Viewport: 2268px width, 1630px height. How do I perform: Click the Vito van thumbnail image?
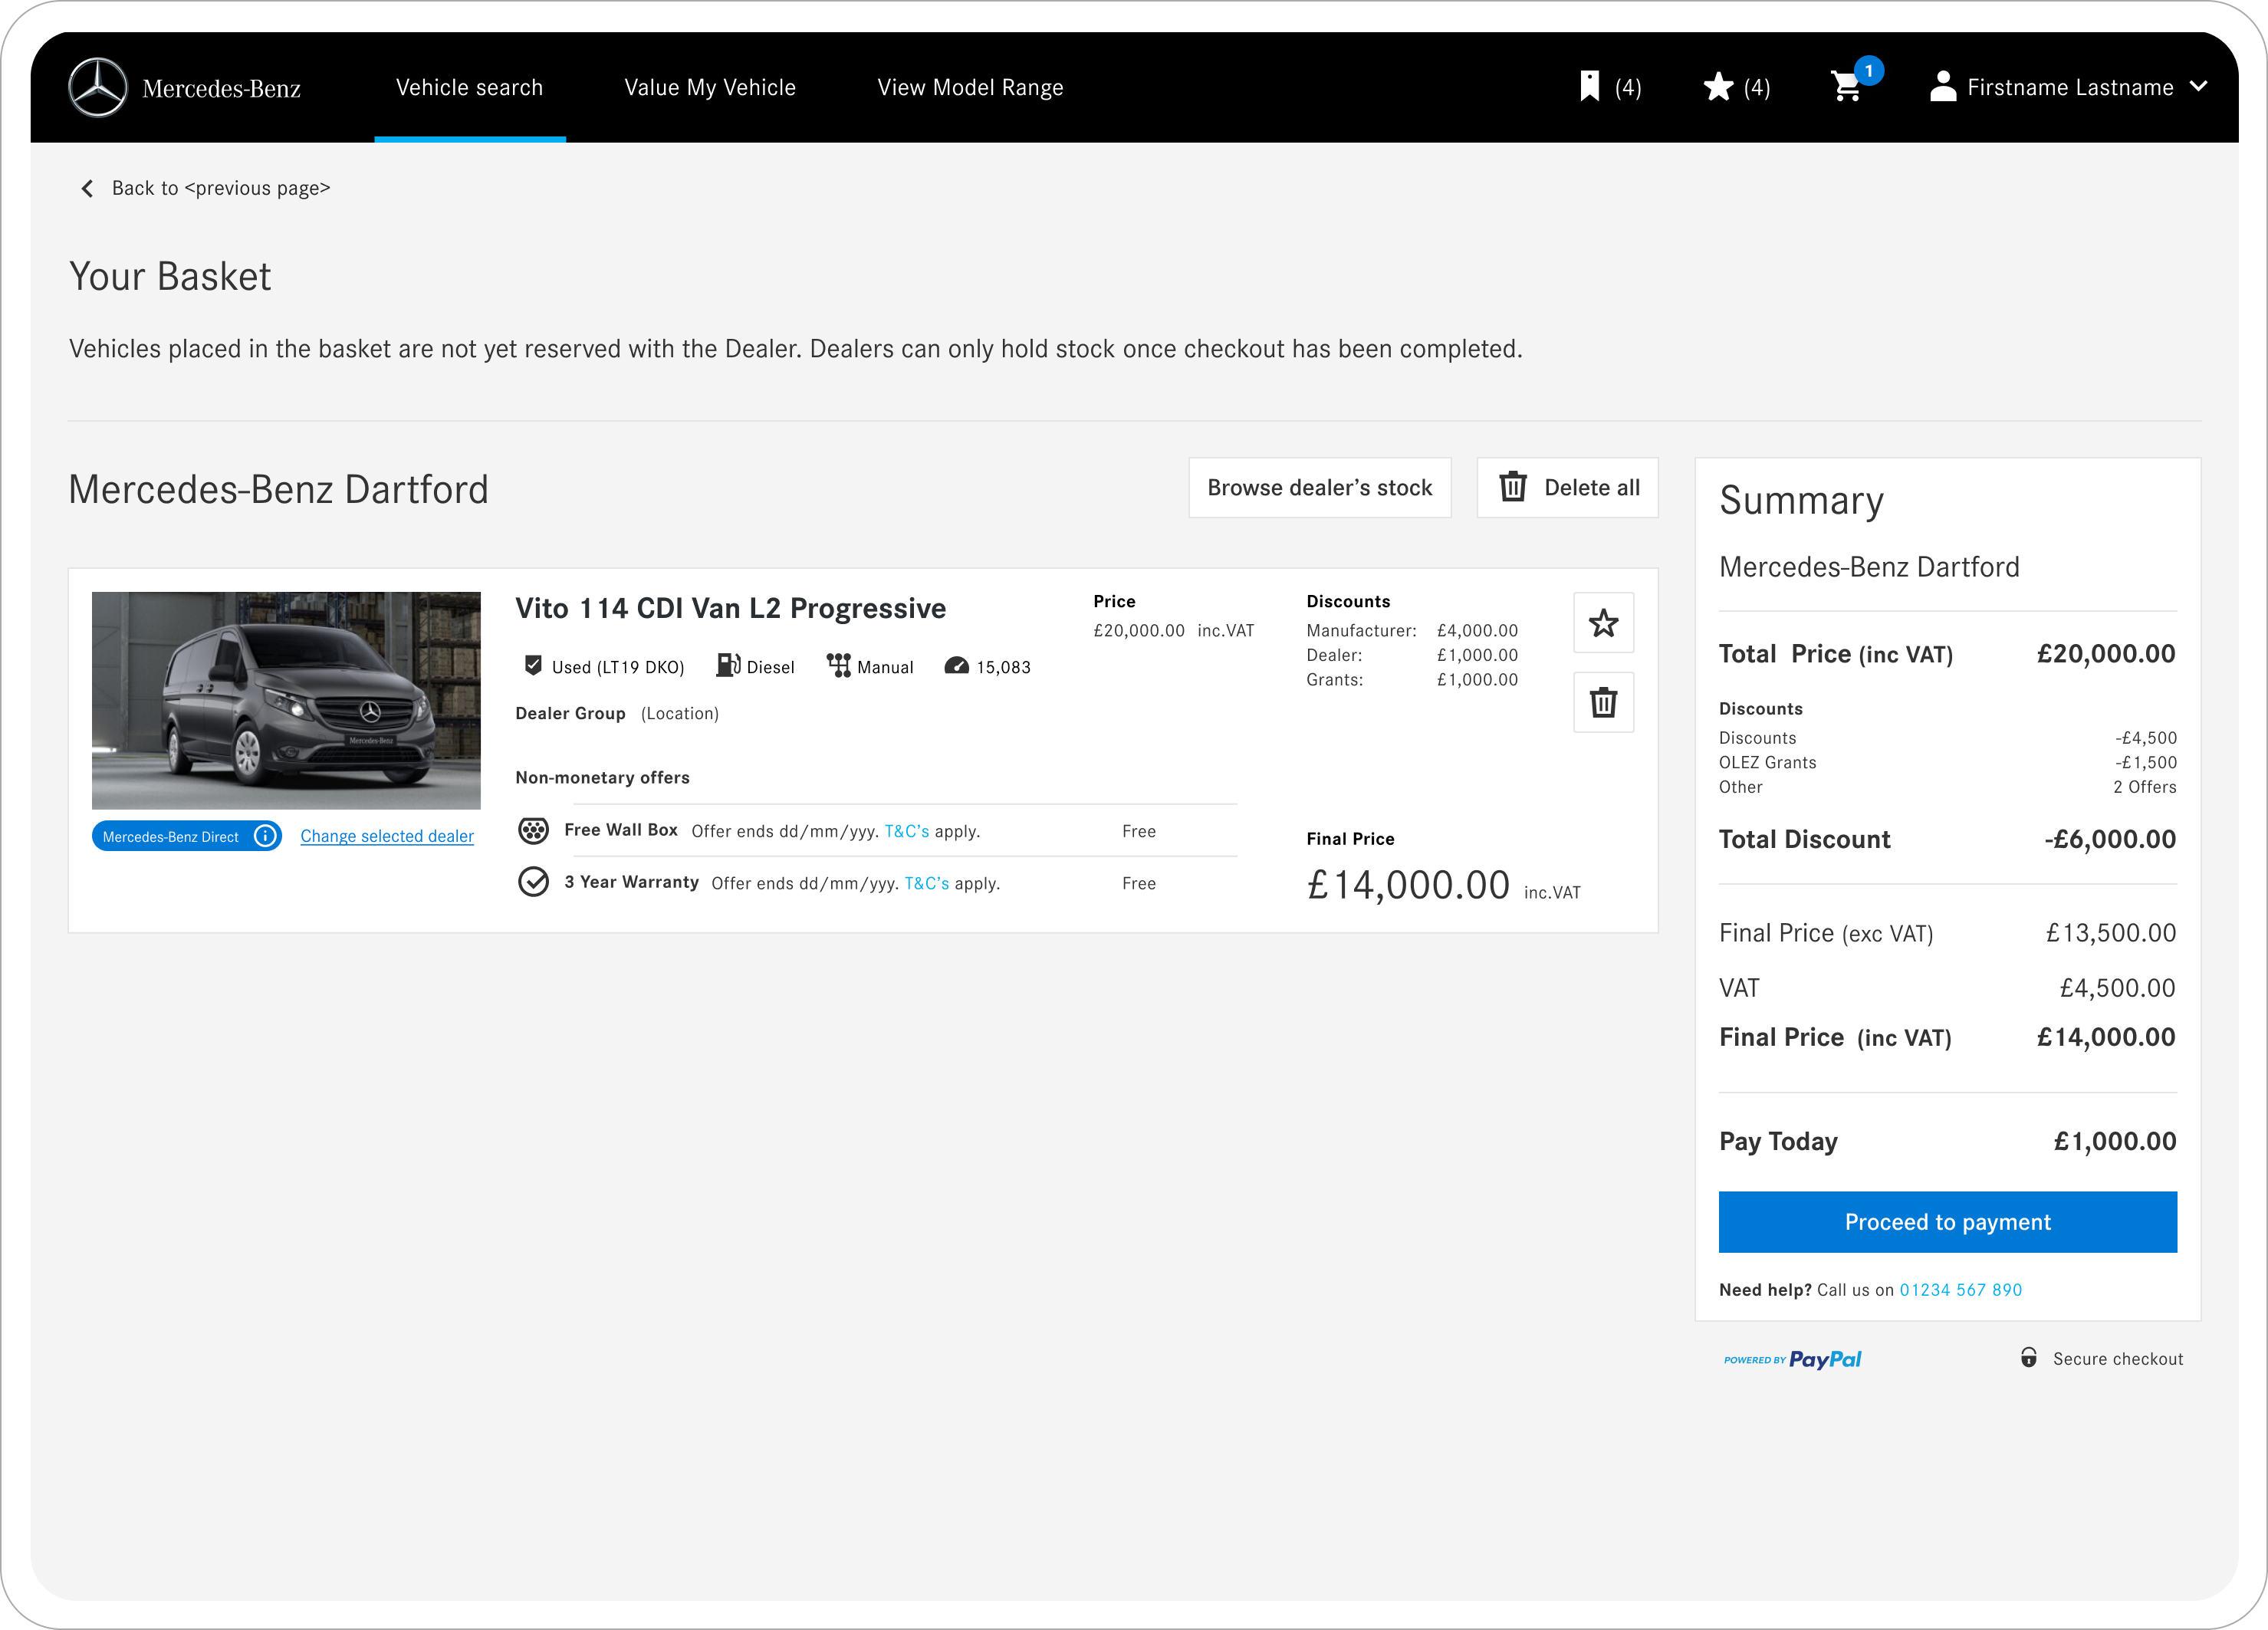click(286, 700)
